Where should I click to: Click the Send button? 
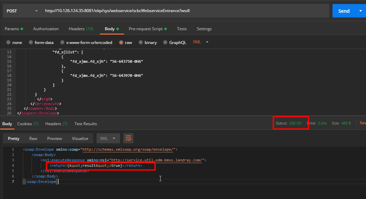(344, 10)
